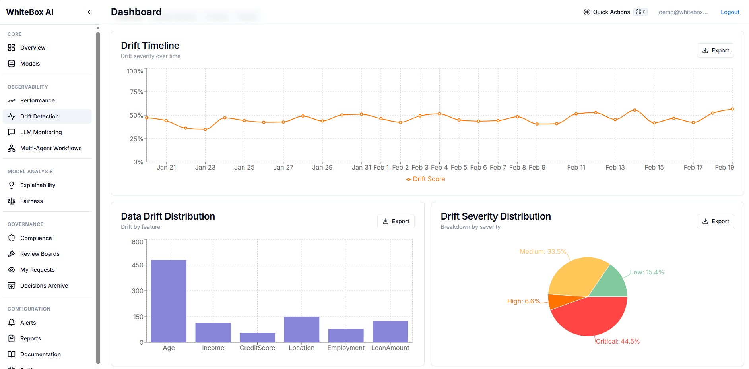Open the LLM Monitoring chat icon
The width and height of the screenshot is (749, 369).
pyautogui.click(x=12, y=132)
